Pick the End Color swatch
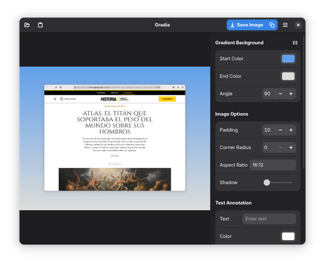The width and height of the screenshot is (325, 266). [288, 76]
